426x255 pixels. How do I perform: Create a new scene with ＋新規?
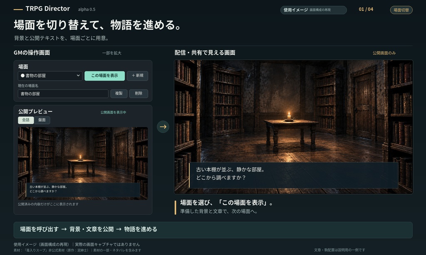click(x=137, y=76)
